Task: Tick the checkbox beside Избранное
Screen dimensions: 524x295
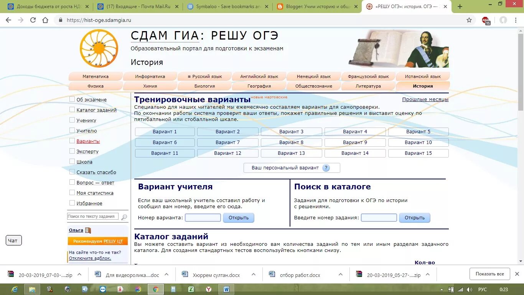Action: (72, 203)
